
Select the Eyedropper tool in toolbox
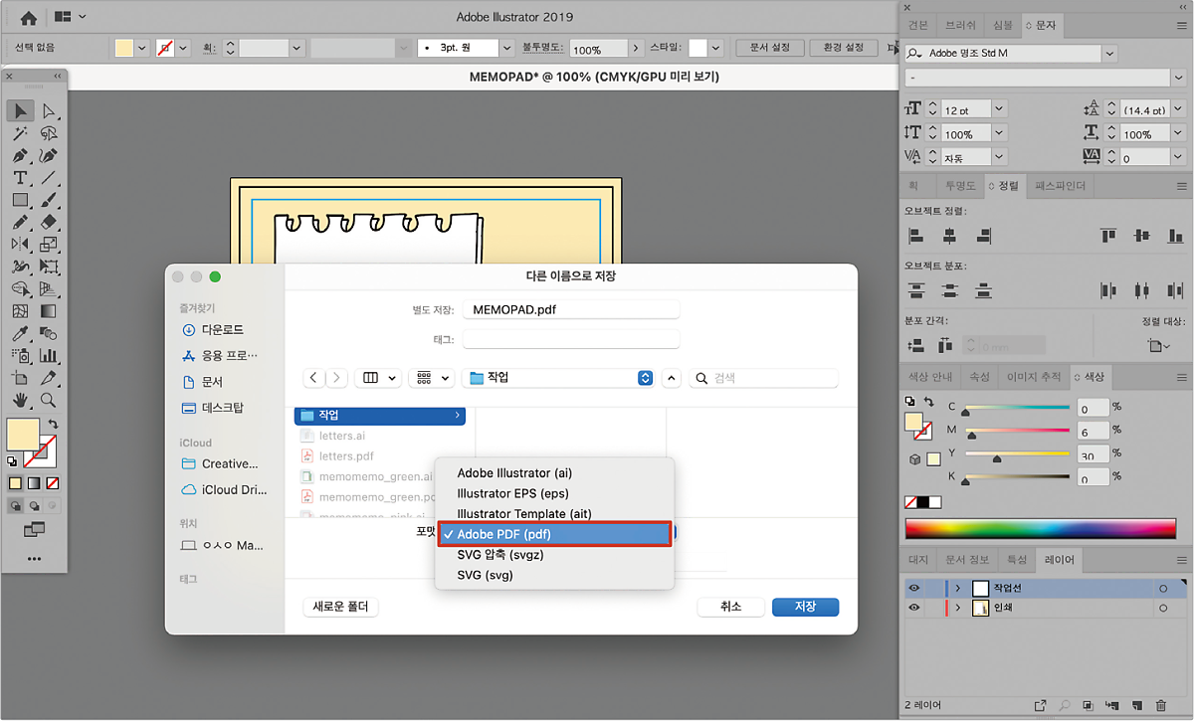20,333
